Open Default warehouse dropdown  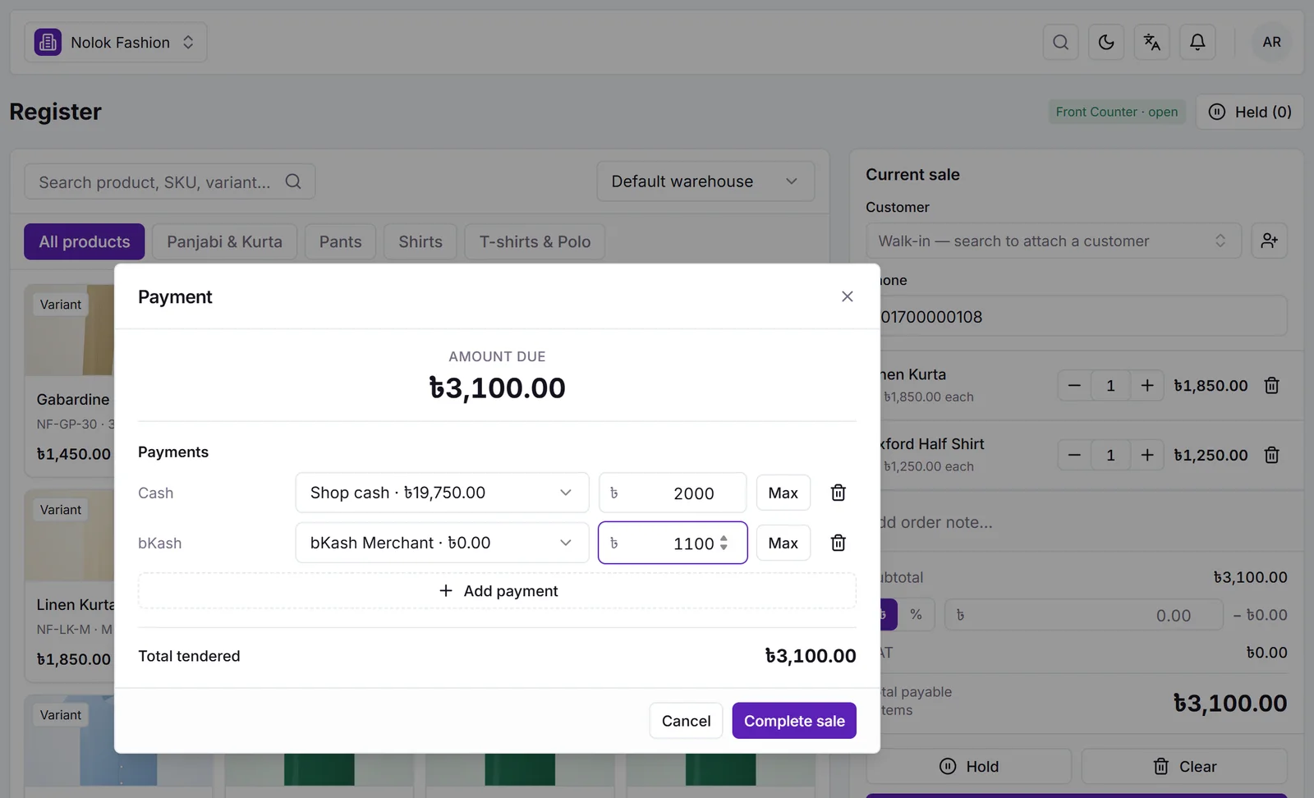click(705, 181)
